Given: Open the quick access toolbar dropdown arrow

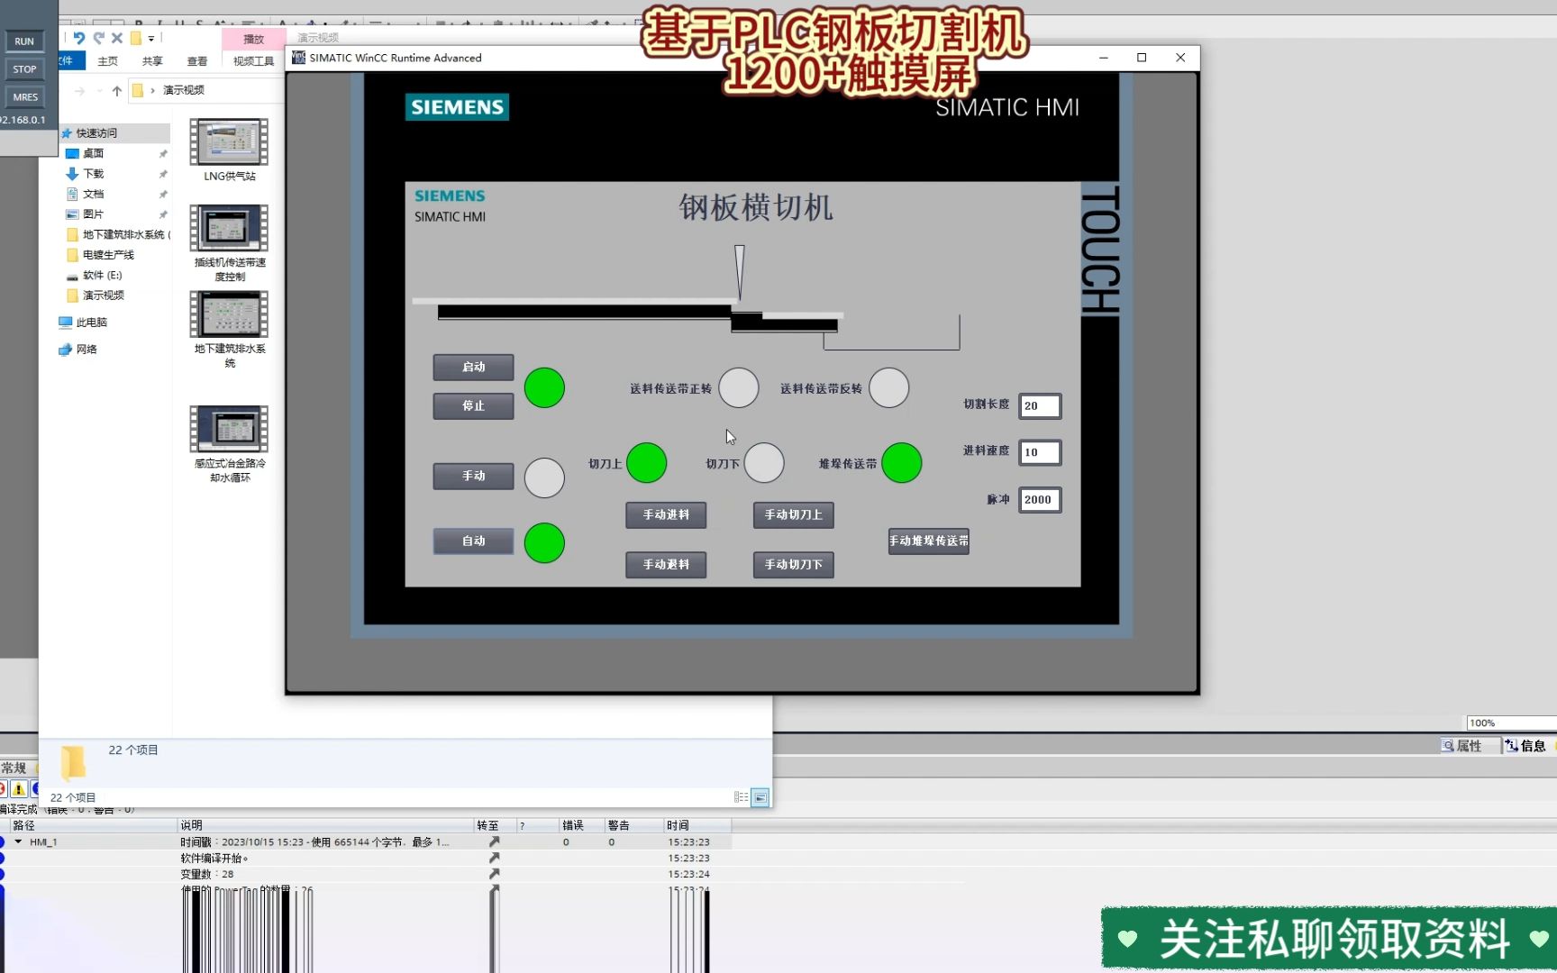Looking at the screenshot, I should point(151,39).
